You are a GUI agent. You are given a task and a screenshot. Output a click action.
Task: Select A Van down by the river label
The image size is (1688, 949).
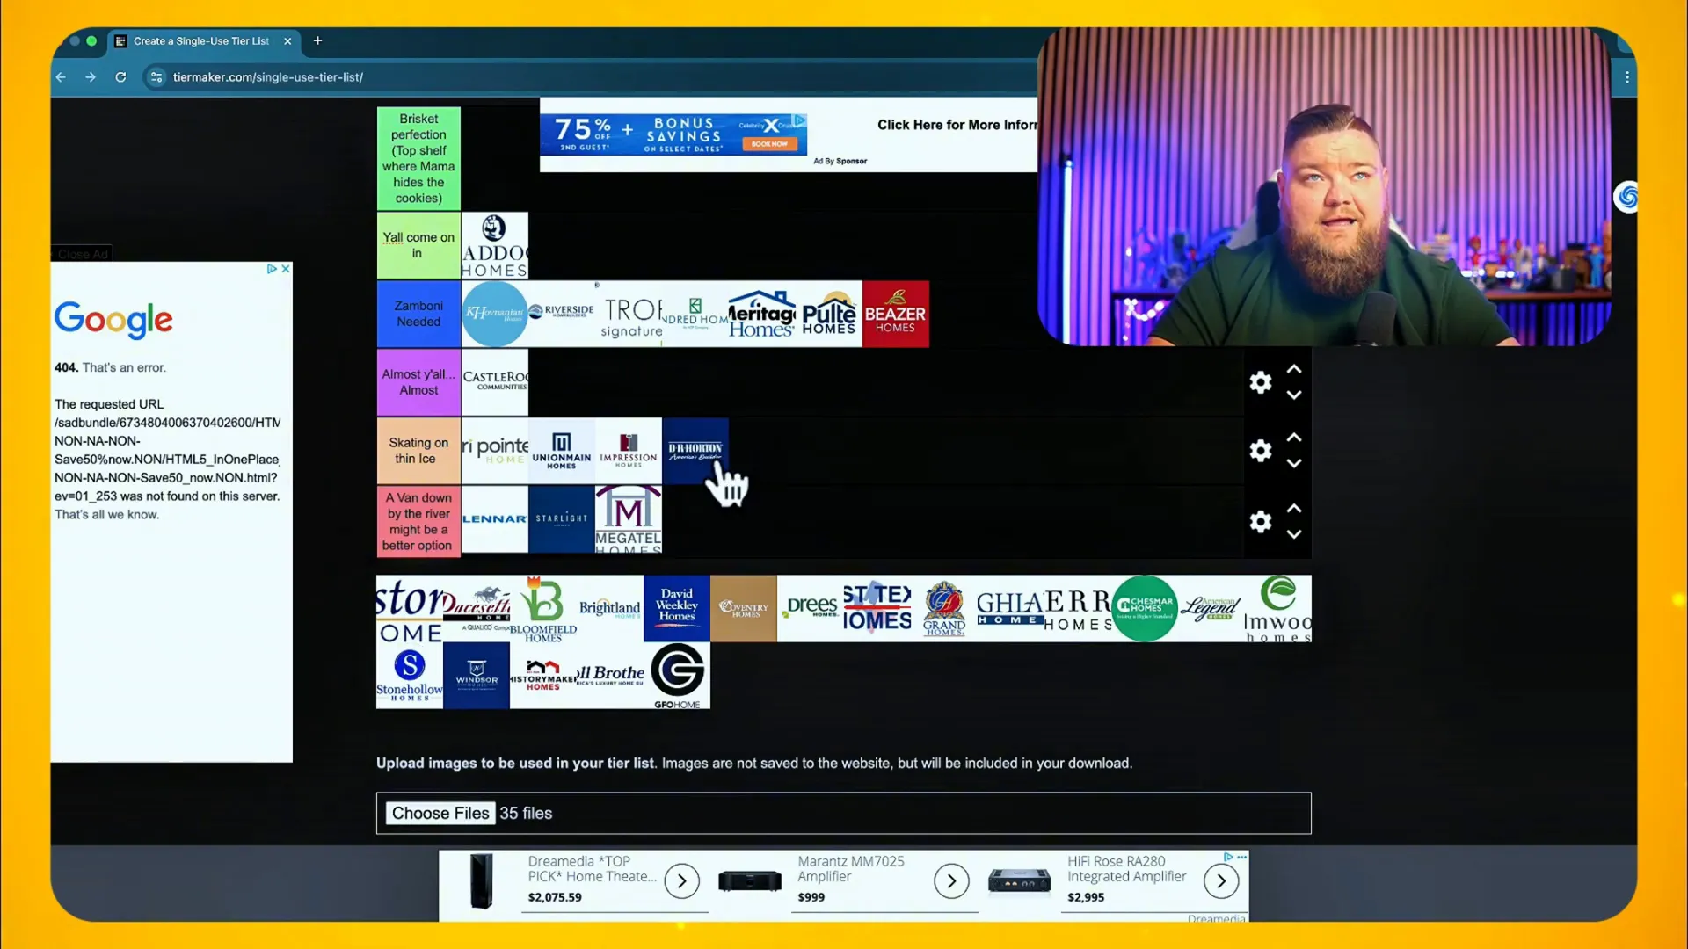(x=418, y=521)
